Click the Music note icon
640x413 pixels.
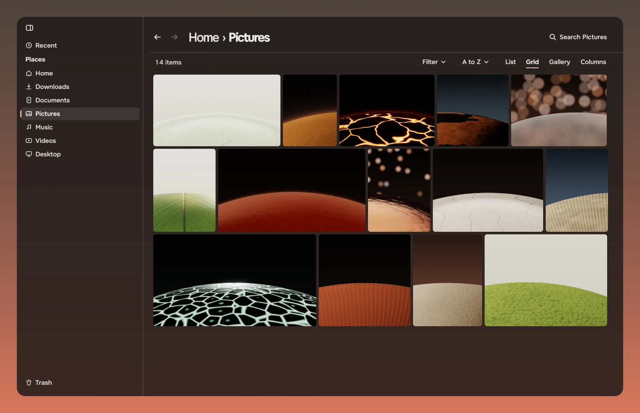[29, 127]
